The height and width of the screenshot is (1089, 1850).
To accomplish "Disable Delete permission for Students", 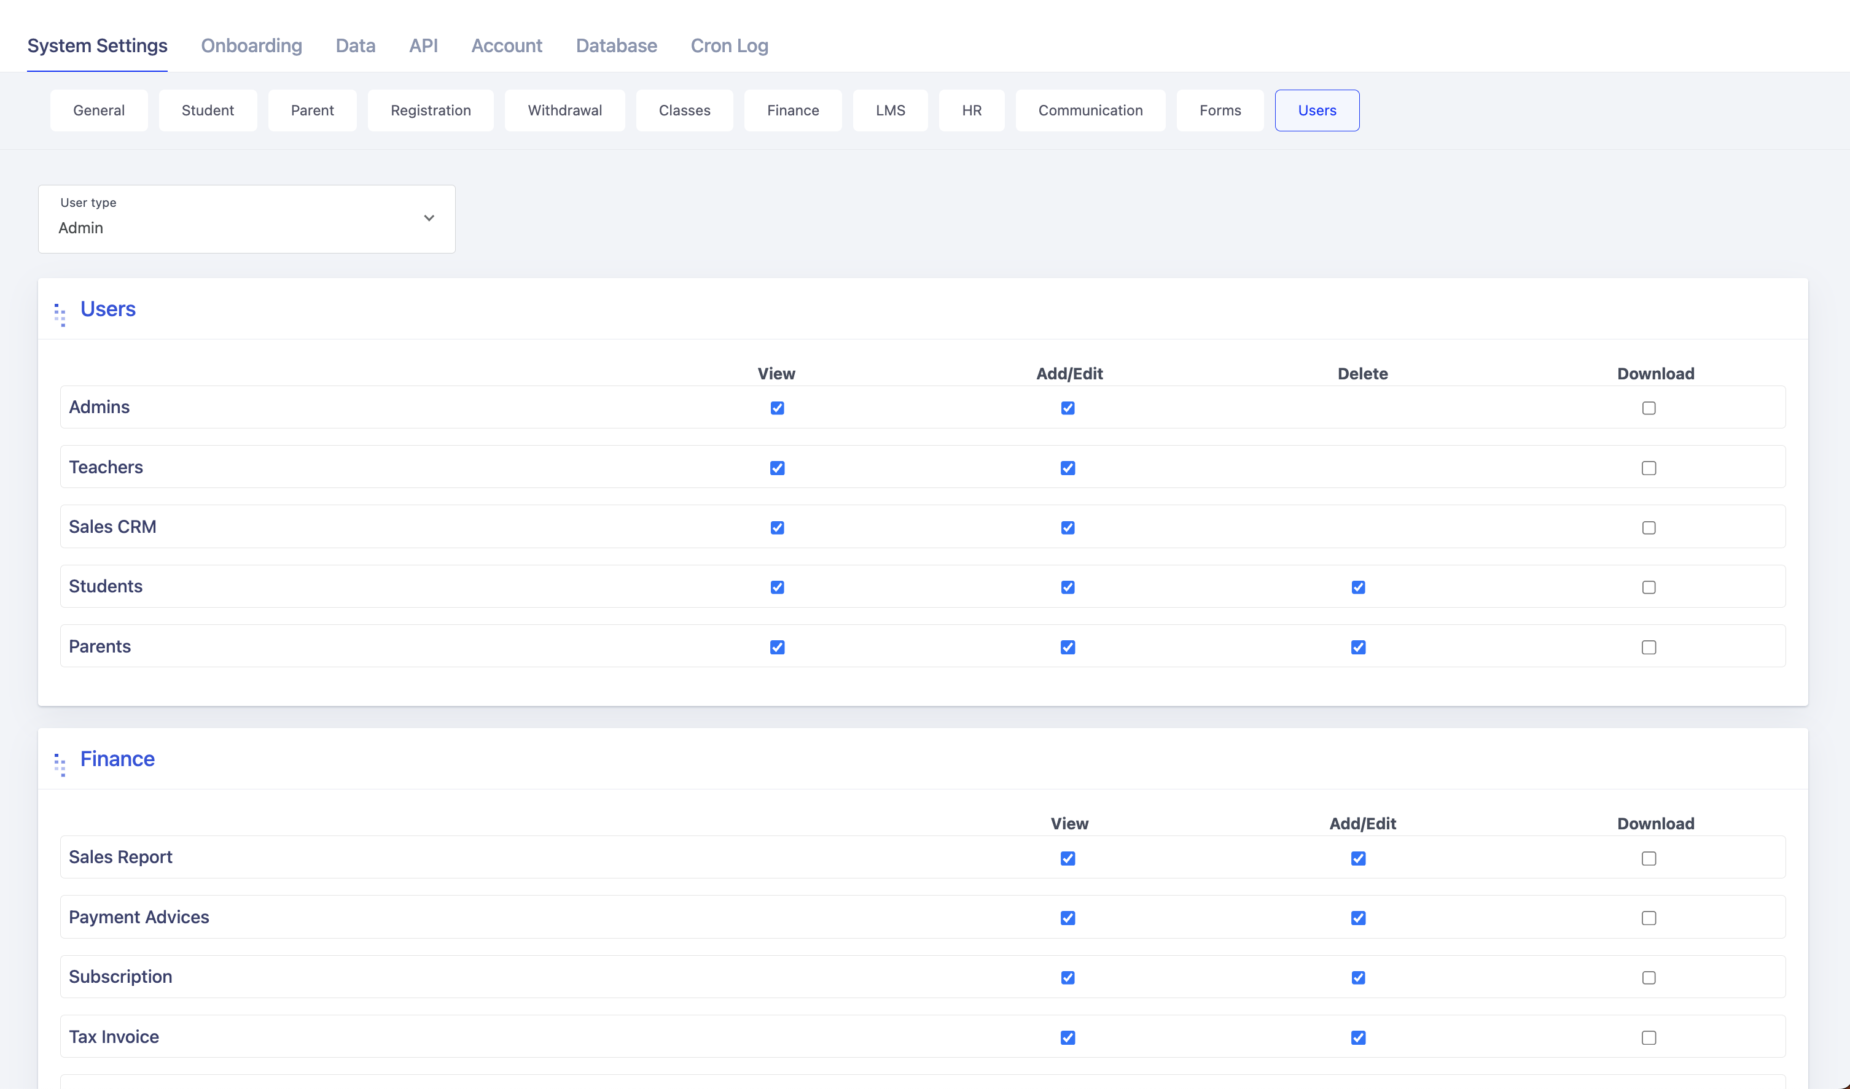I will [1357, 587].
